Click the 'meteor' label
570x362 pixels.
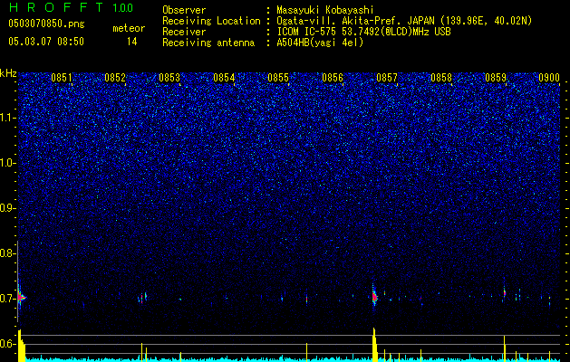pos(129,28)
